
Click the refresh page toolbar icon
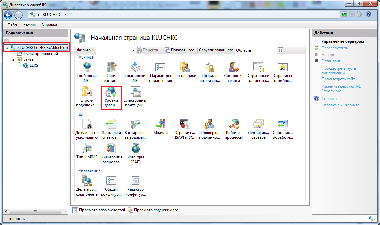point(344,14)
